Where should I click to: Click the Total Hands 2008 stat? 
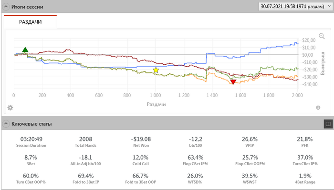[x=85, y=142]
